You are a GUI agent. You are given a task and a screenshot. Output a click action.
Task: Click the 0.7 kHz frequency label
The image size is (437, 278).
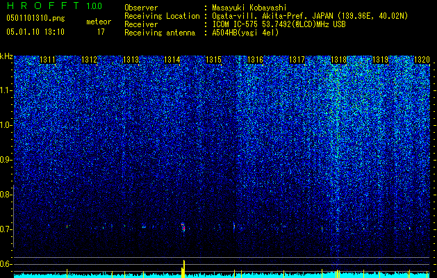click(x=6, y=229)
